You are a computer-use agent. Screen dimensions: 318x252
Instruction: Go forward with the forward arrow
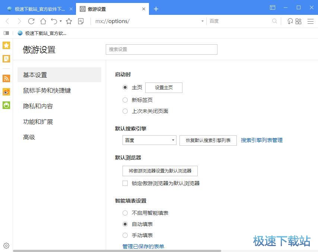pos(19,21)
